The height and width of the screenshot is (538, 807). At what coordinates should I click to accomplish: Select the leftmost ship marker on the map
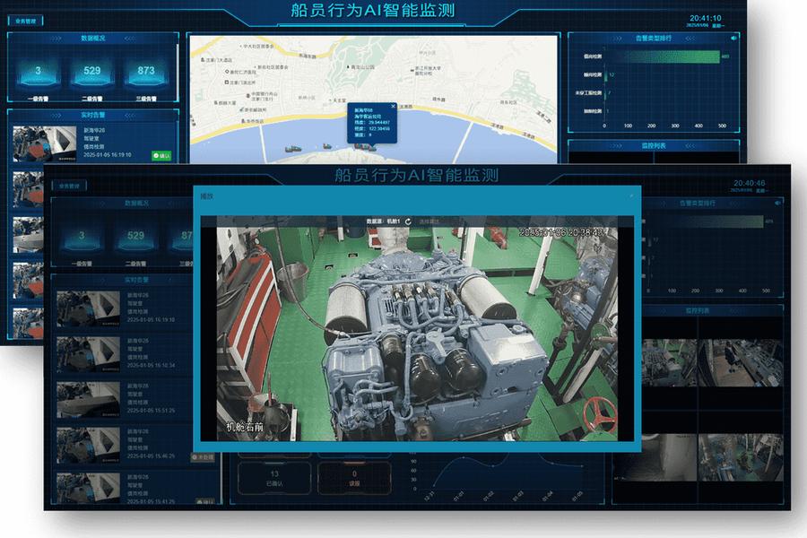coord(293,149)
